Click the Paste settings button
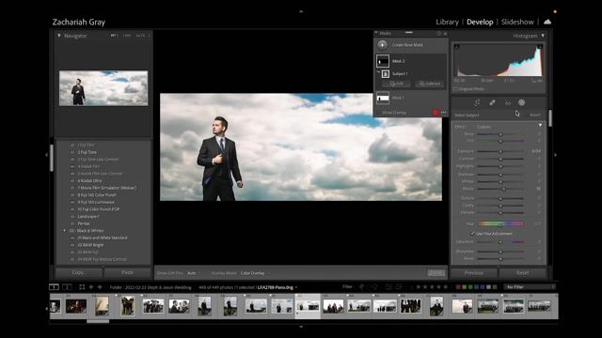This screenshot has width=602, height=338. click(x=128, y=272)
